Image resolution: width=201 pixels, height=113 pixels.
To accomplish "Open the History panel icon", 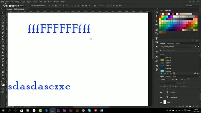I will pos(156,12).
